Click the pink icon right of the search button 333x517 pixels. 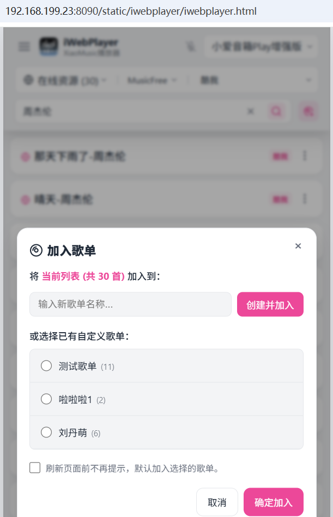click(308, 111)
